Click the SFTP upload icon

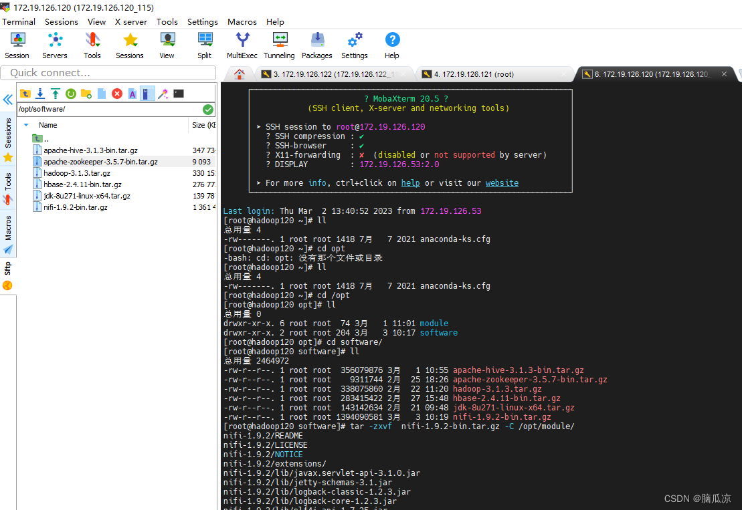(x=56, y=94)
